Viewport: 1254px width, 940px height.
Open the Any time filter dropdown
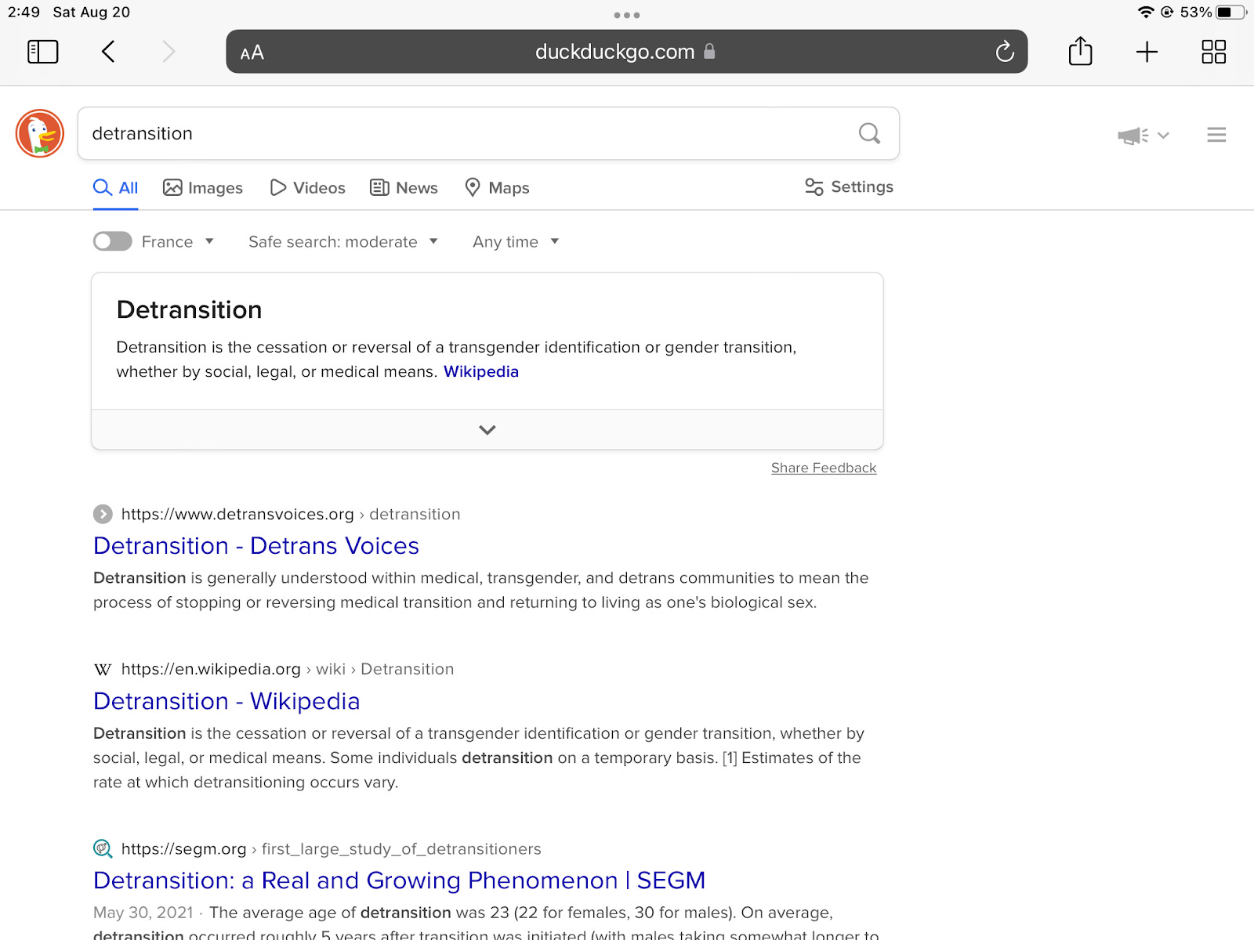pyautogui.click(x=516, y=241)
